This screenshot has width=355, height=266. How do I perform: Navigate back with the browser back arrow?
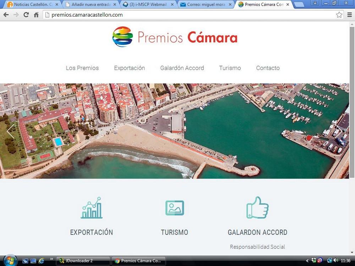pos(6,15)
